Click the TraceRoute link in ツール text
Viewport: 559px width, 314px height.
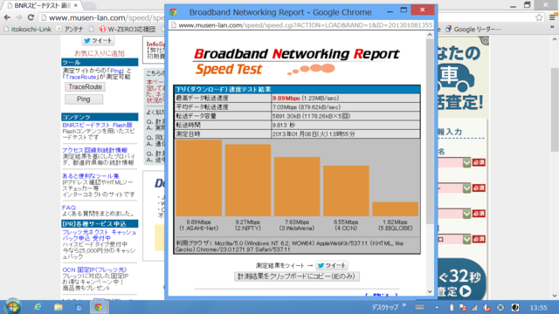[81, 77]
